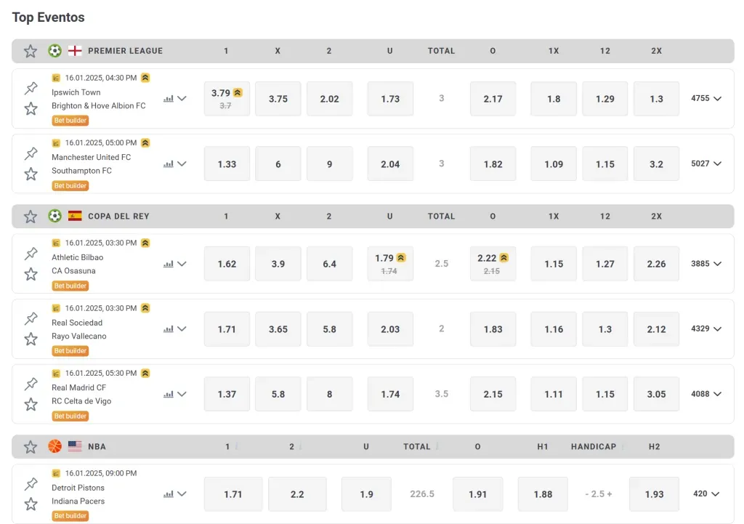Favorite the Premier League section with the star
744x524 pixels.
[x=31, y=51]
